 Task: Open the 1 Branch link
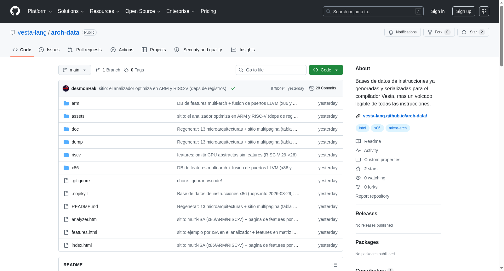(108, 70)
